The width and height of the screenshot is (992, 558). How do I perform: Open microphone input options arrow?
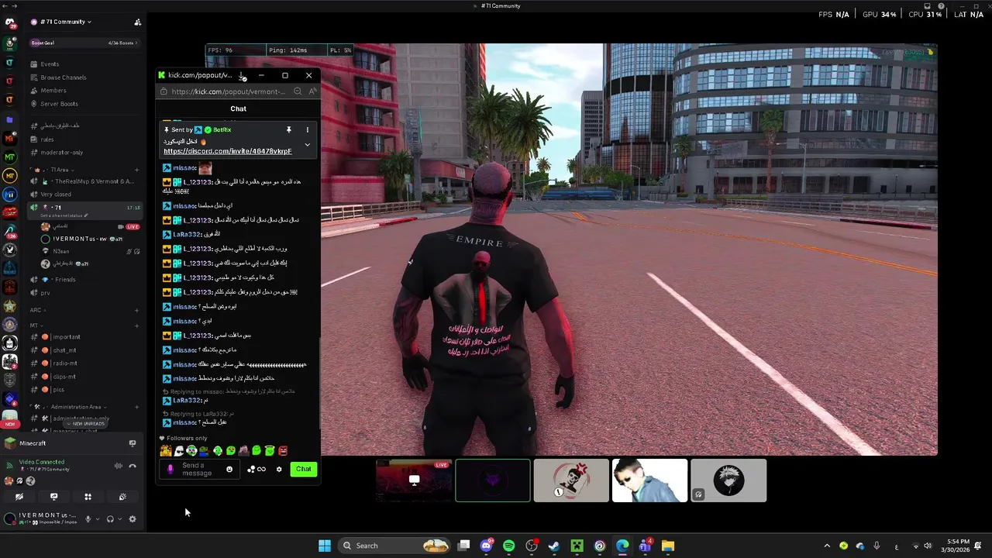click(97, 519)
